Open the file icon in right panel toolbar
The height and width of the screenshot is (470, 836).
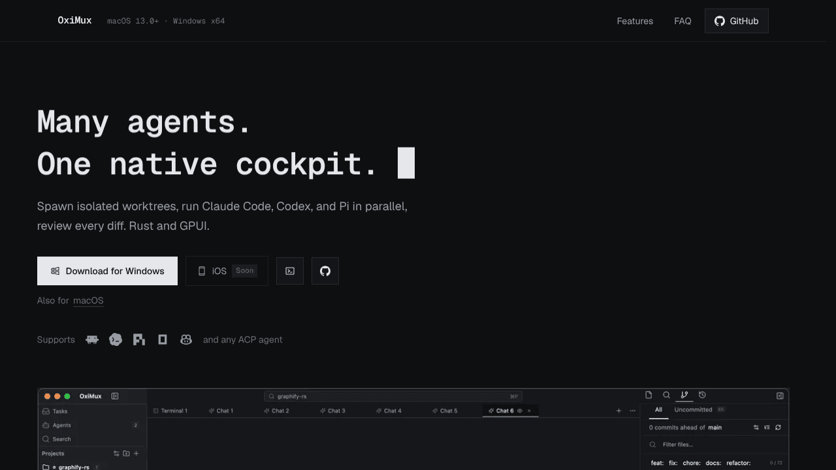click(649, 395)
